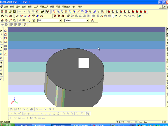Click the binoculars Find icon
The height and width of the screenshot is (126, 168).
pyautogui.click(x=43, y=12)
